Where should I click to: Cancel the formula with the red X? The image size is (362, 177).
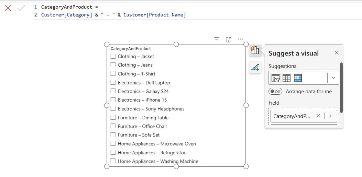point(8,8)
